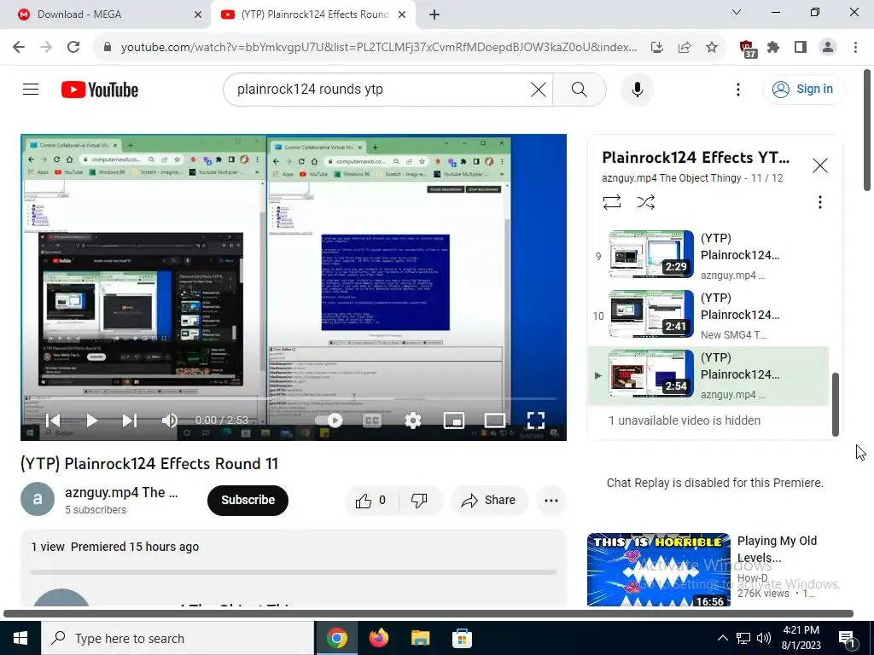
Task: Select currently playing 2:54 playlist video
Action: point(708,376)
